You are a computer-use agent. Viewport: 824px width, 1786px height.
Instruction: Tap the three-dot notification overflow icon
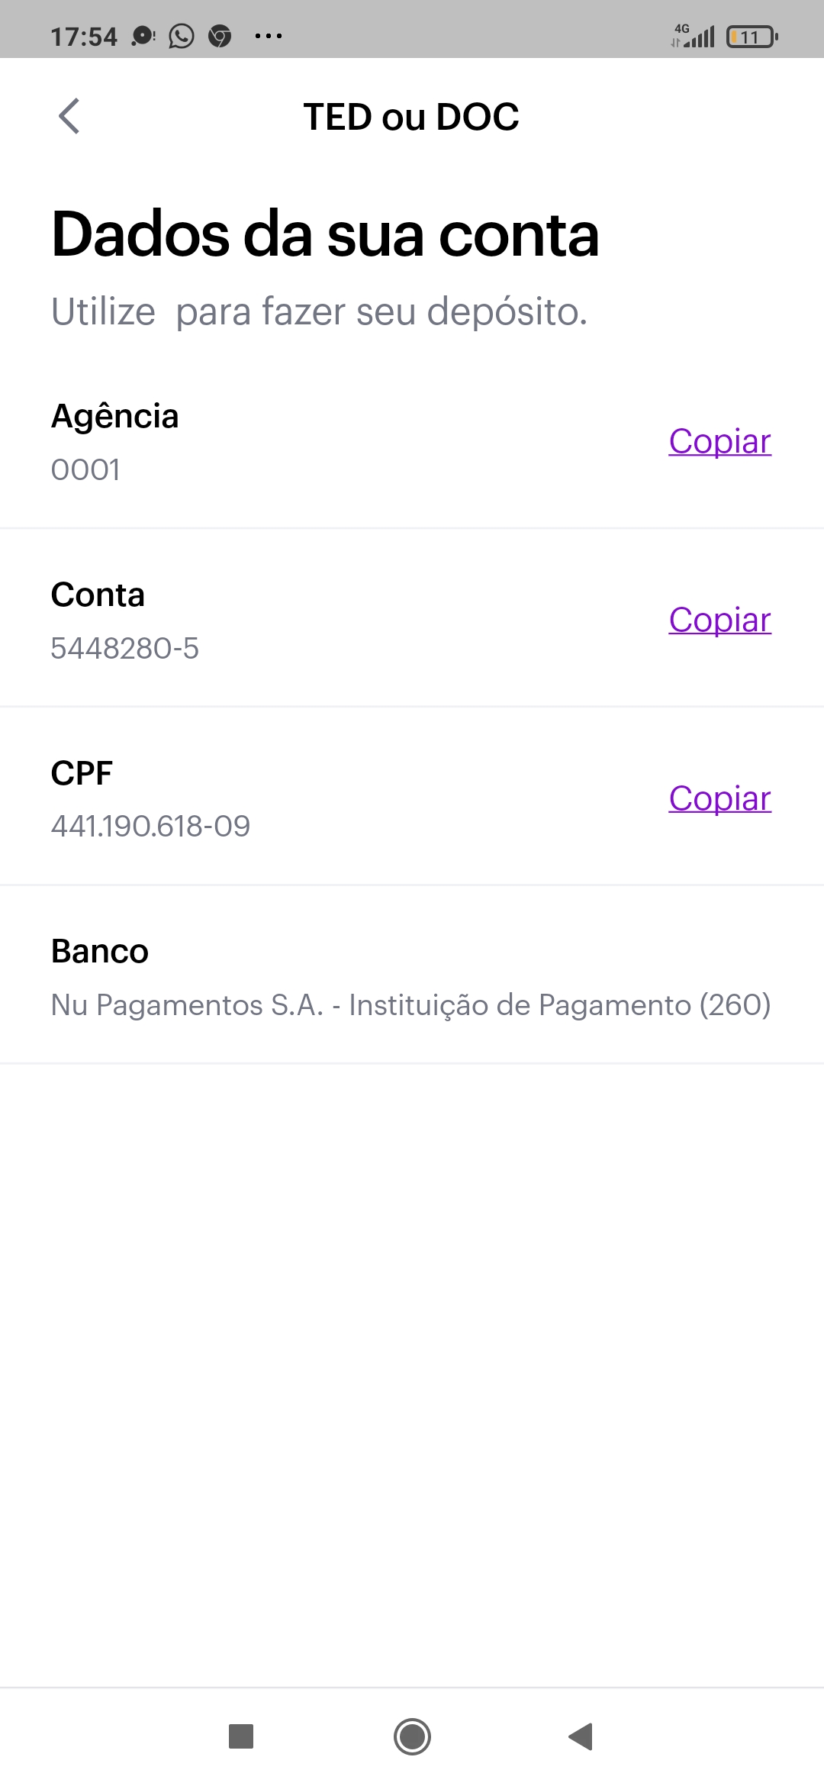269,36
